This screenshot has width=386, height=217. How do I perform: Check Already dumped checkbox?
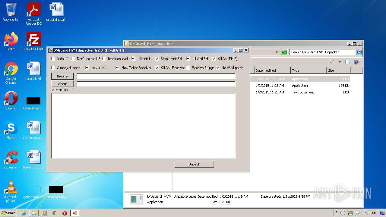53,68
